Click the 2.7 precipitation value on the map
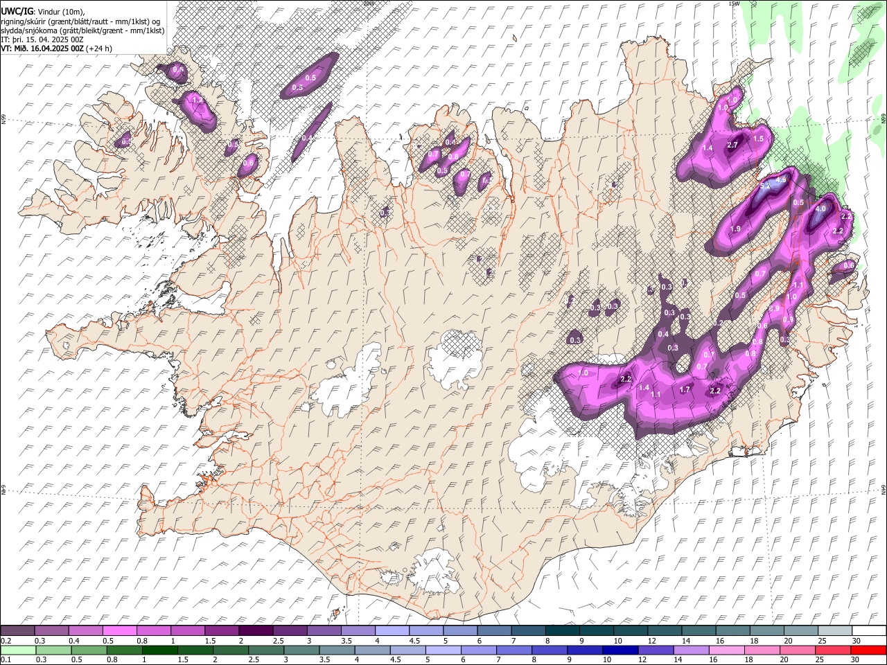The image size is (887, 665). tap(733, 145)
